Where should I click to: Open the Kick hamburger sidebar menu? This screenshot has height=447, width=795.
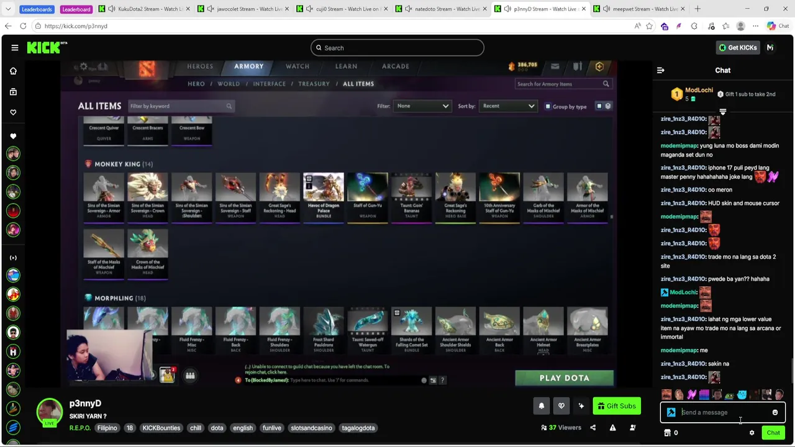point(14,48)
